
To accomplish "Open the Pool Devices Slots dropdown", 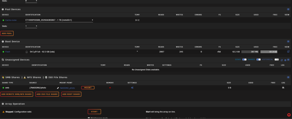I will coord(31,26).
